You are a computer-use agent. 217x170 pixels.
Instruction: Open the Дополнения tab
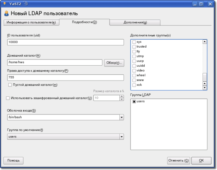click(135, 22)
